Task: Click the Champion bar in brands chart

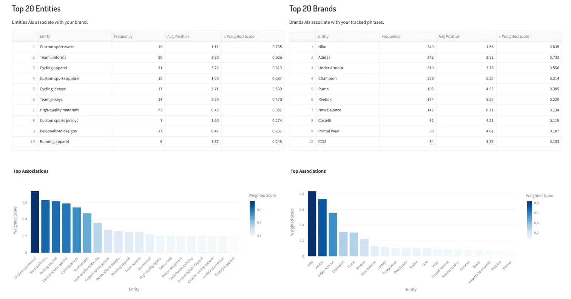Action: [343, 244]
